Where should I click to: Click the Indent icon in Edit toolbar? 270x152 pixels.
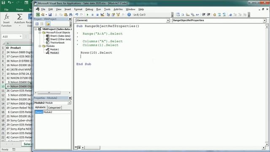tap(203, 15)
